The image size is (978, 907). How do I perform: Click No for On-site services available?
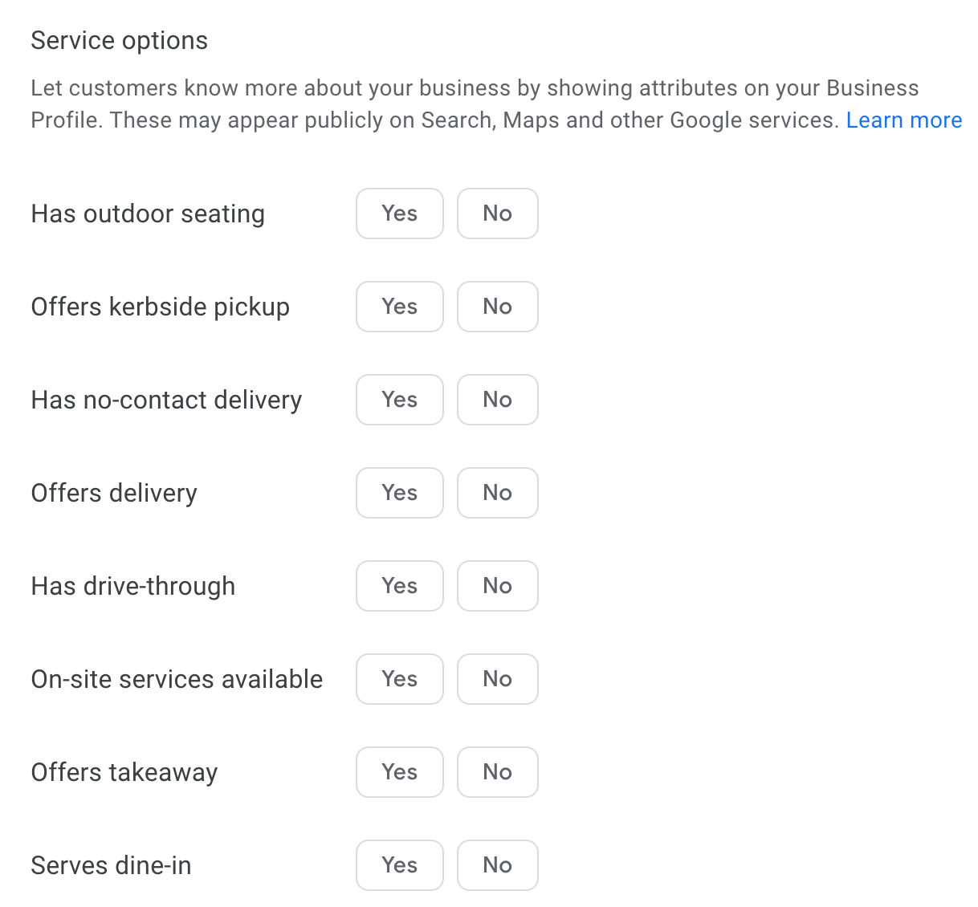coord(497,679)
